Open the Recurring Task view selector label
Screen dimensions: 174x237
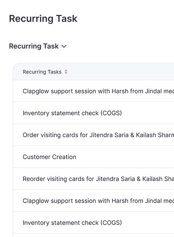click(x=34, y=46)
